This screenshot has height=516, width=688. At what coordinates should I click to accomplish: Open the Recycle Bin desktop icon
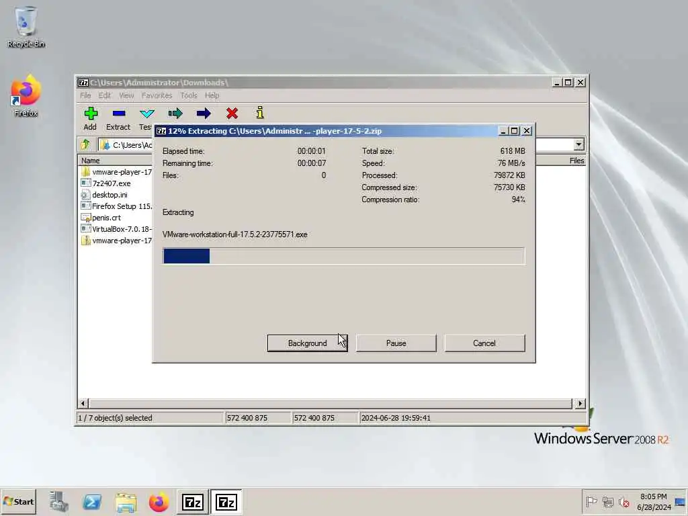[x=26, y=26]
